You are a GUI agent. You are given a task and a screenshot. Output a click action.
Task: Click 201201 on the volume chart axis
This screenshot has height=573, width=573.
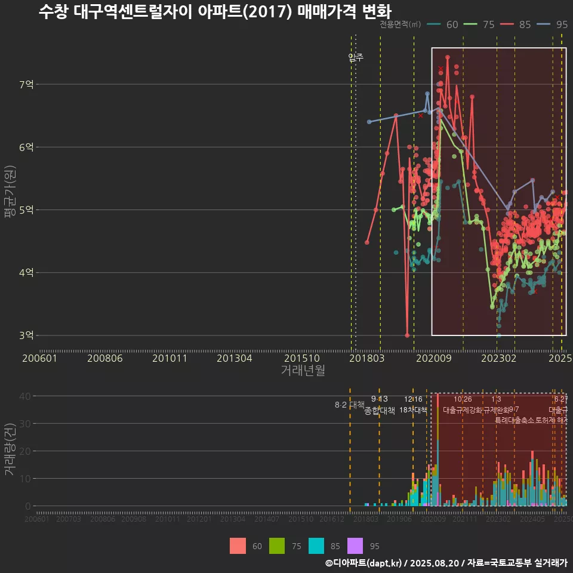199,519
